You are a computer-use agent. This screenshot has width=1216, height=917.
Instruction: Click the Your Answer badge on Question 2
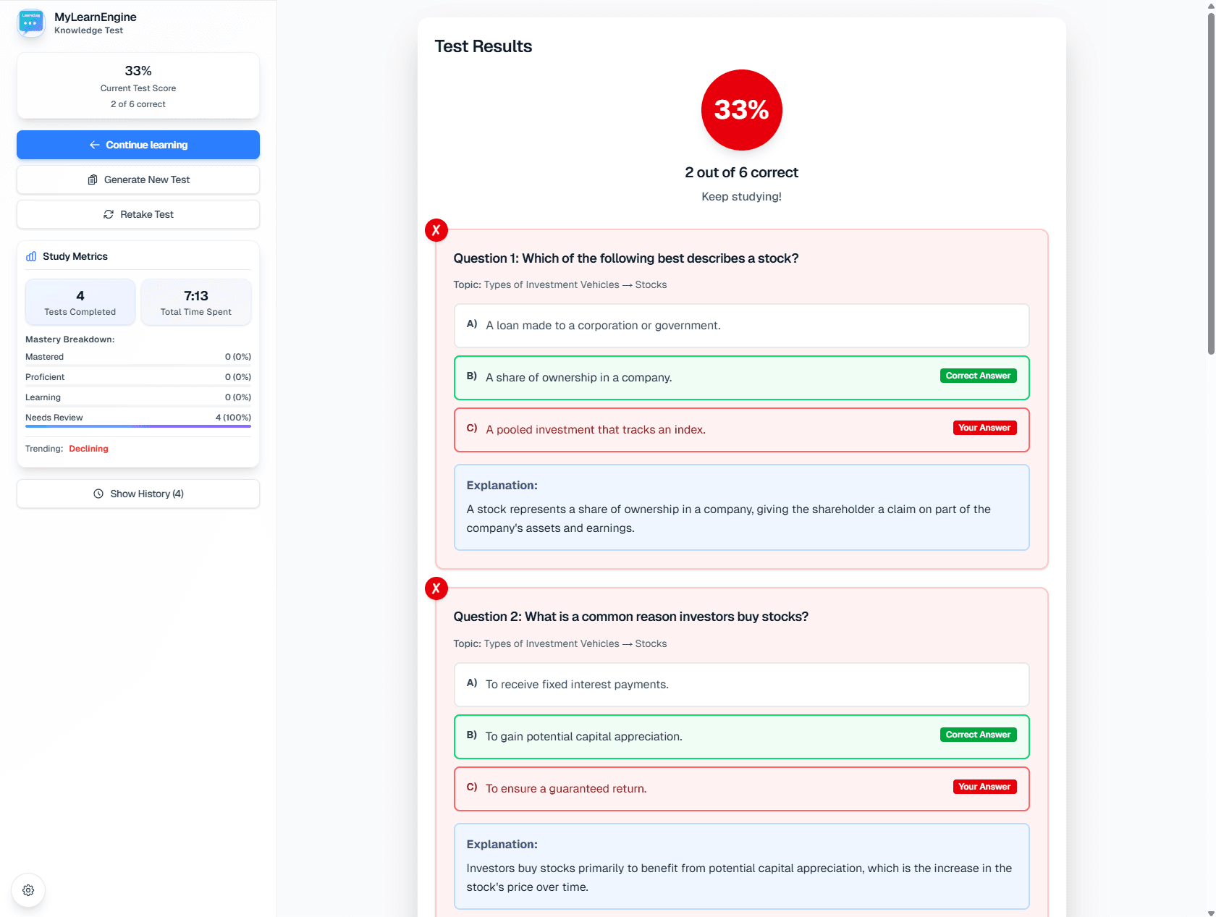click(984, 787)
